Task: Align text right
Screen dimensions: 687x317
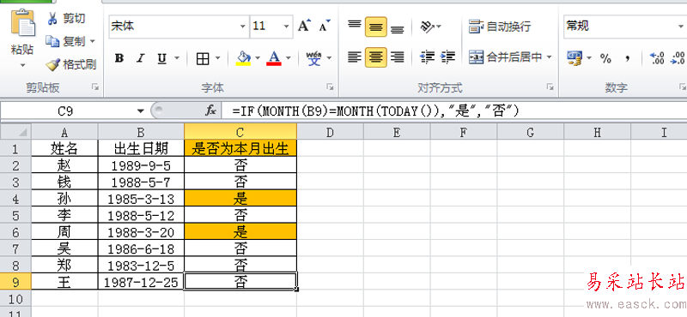Action: click(x=397, y=57)
